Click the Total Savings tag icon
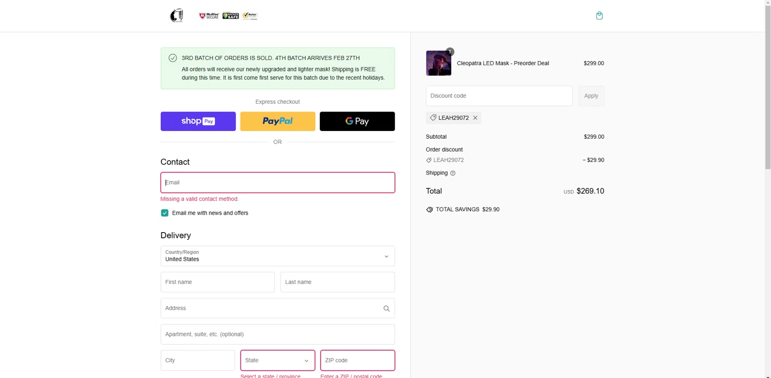The height and width of the screenshot is (378, 771). coord(430,210)
